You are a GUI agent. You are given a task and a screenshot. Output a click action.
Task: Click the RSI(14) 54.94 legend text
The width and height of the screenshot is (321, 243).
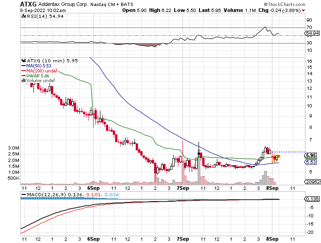[45, 16]
